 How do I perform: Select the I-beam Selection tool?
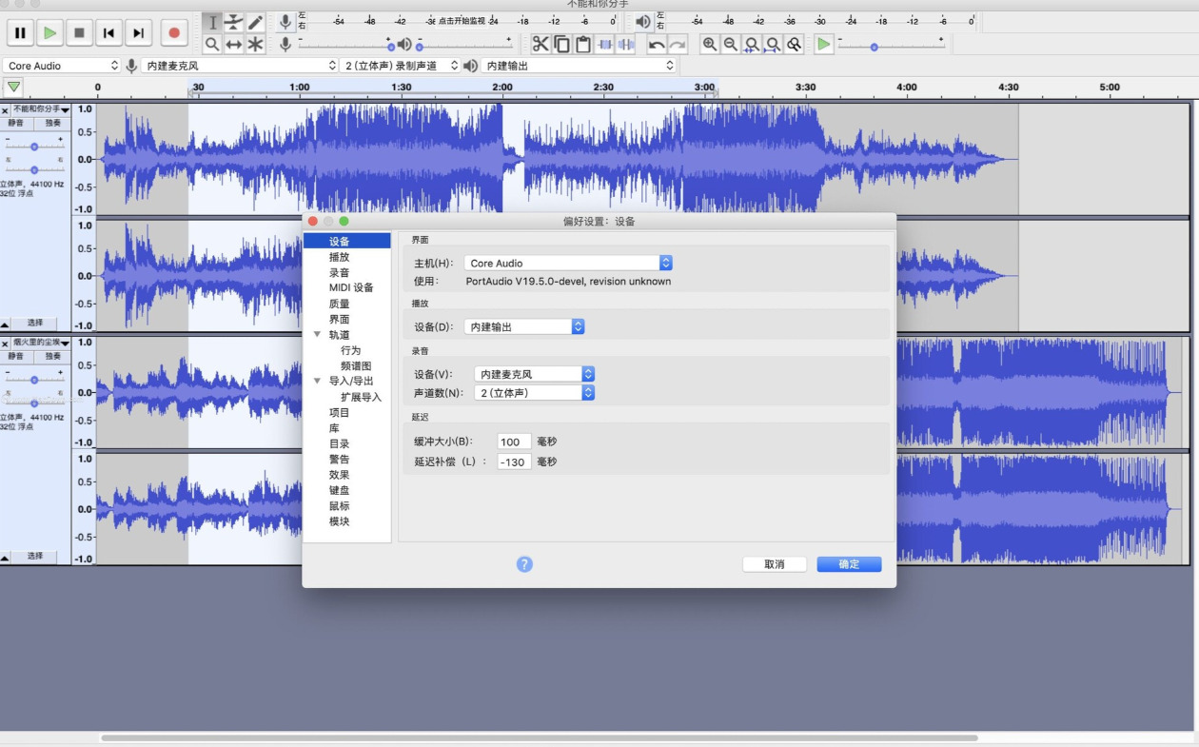click(212, 22)
